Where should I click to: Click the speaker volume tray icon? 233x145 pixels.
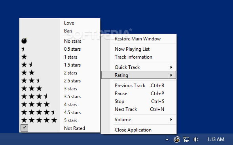coord(196,139)
